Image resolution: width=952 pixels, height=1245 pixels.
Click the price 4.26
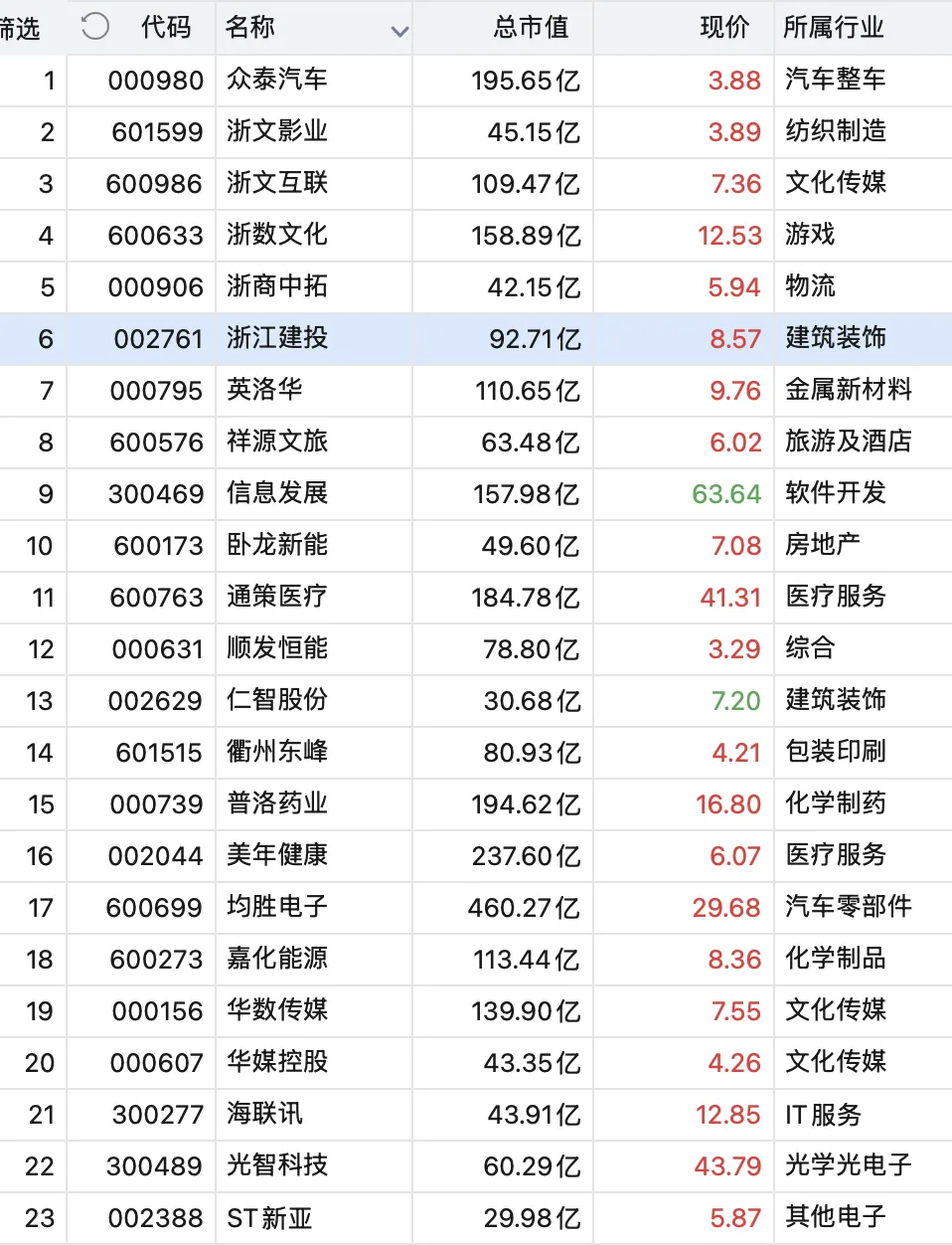[734, 1063]
